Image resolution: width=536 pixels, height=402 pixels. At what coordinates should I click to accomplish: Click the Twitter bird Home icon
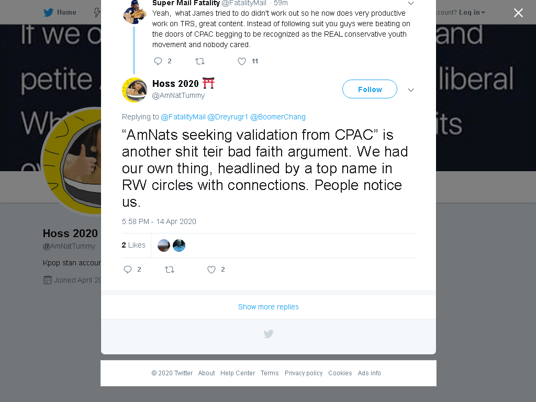[x=48, y=13]
